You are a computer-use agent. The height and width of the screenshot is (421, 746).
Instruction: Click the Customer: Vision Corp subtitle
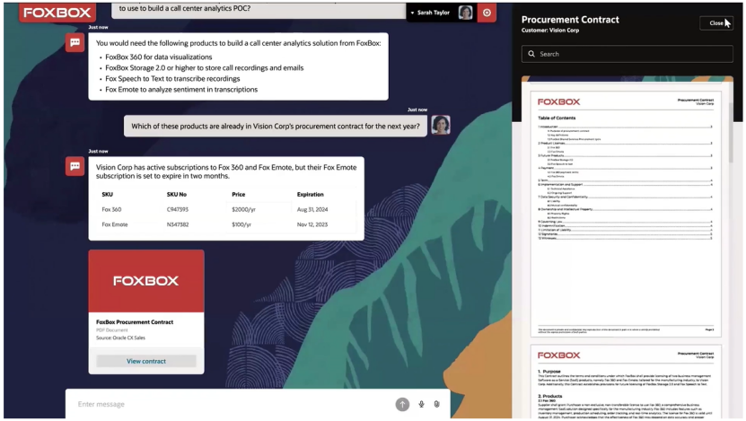pos(550,30)
